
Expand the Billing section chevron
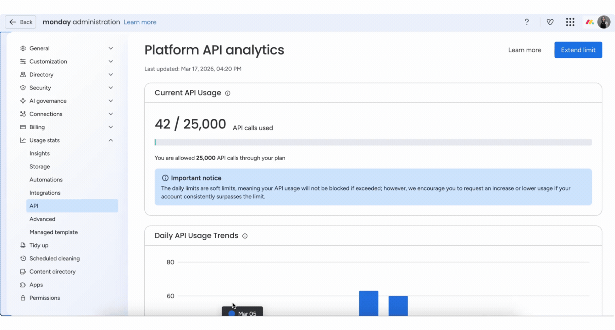pos(111,127)
